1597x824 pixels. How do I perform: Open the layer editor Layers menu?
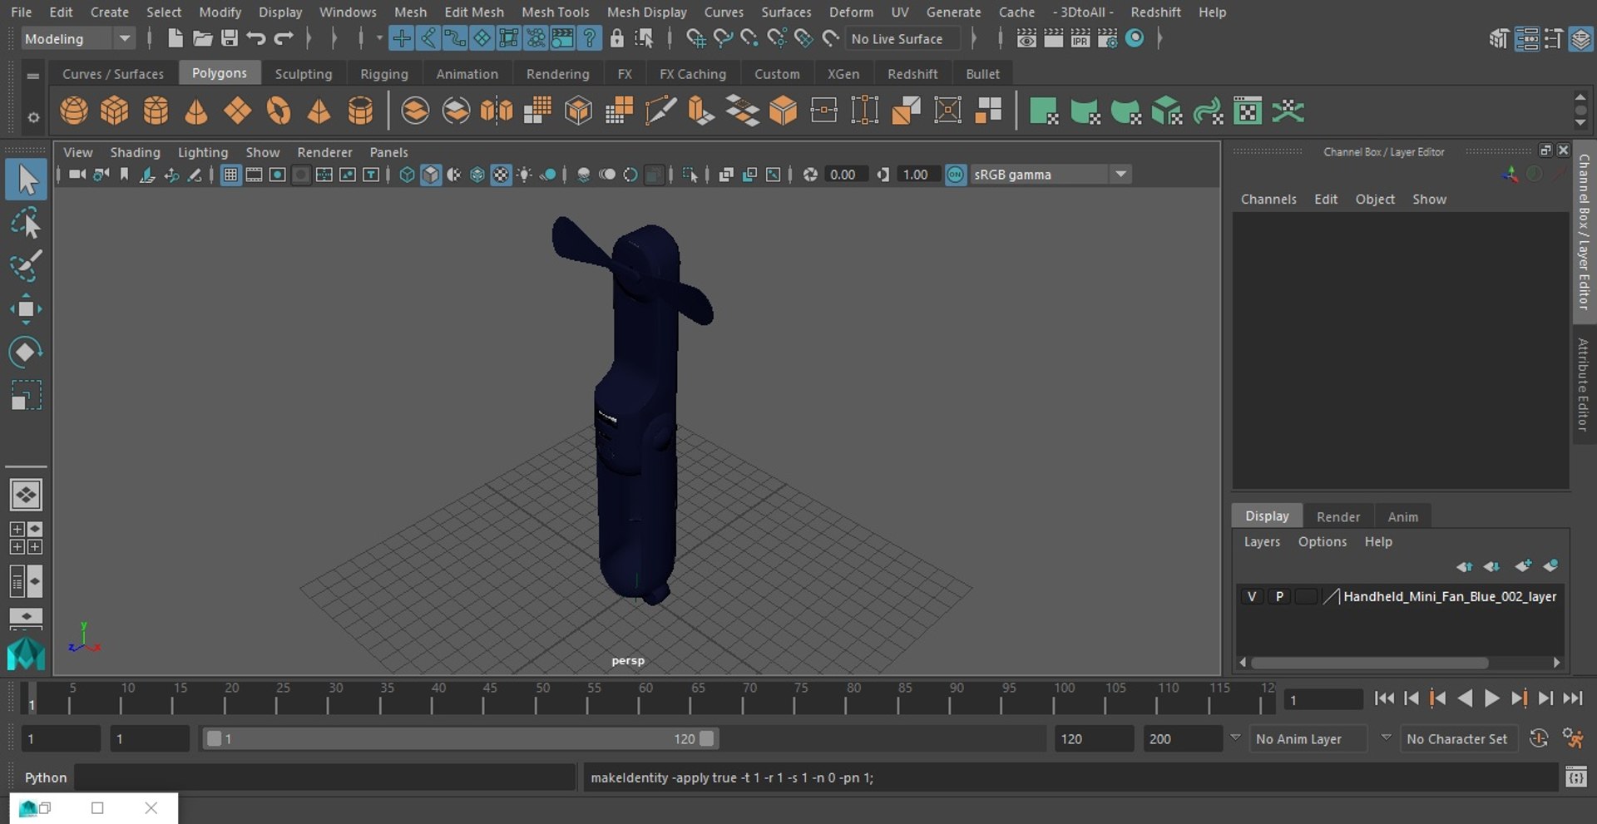(x=1262, y=541)
